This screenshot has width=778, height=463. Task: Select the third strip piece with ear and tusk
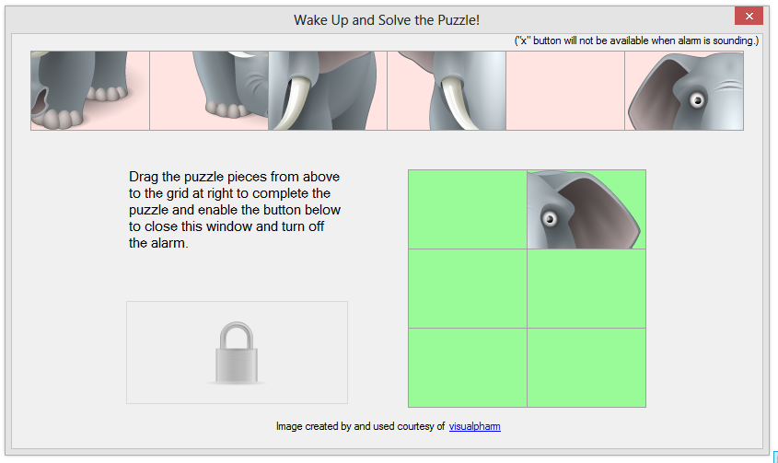(x=328, y=90)
